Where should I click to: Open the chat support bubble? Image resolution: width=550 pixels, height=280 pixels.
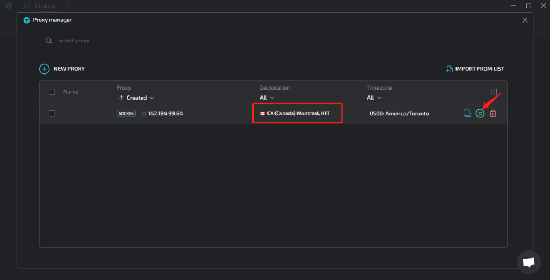point(529,262)
